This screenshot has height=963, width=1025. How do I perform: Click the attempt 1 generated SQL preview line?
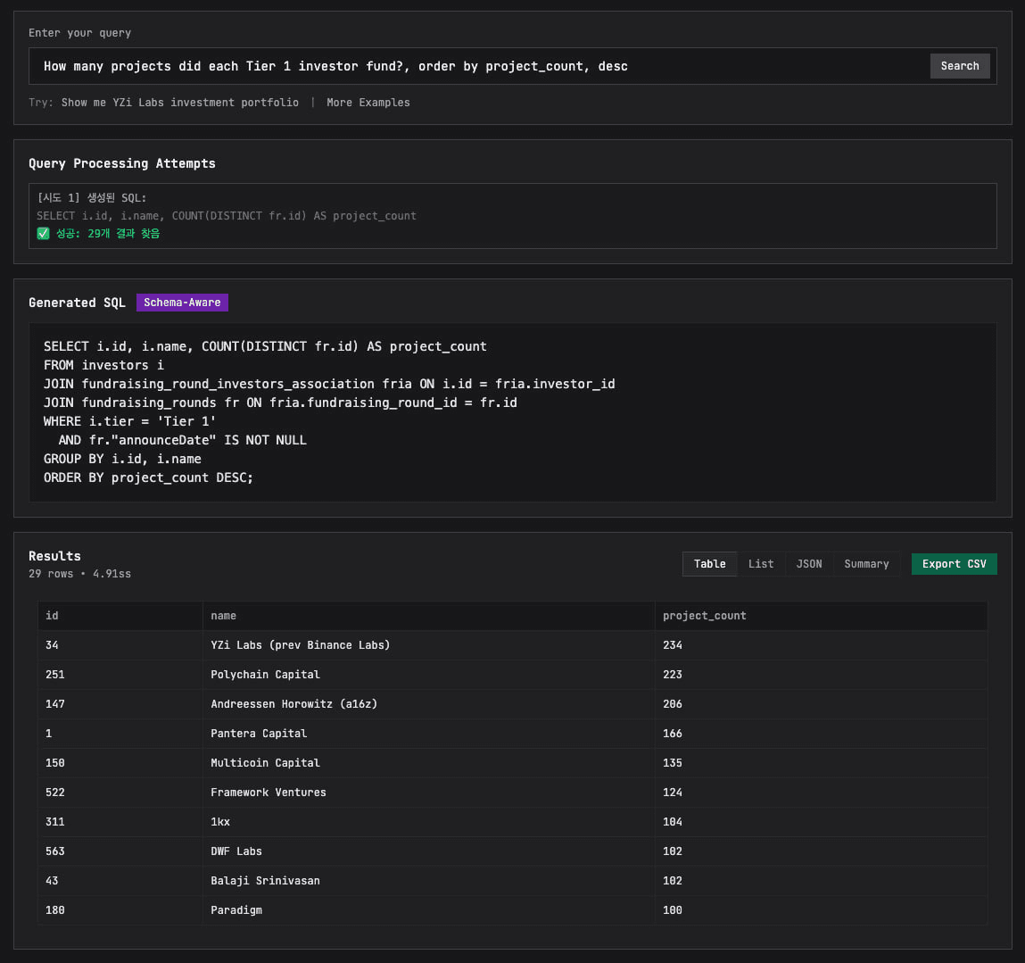[227, 216]
